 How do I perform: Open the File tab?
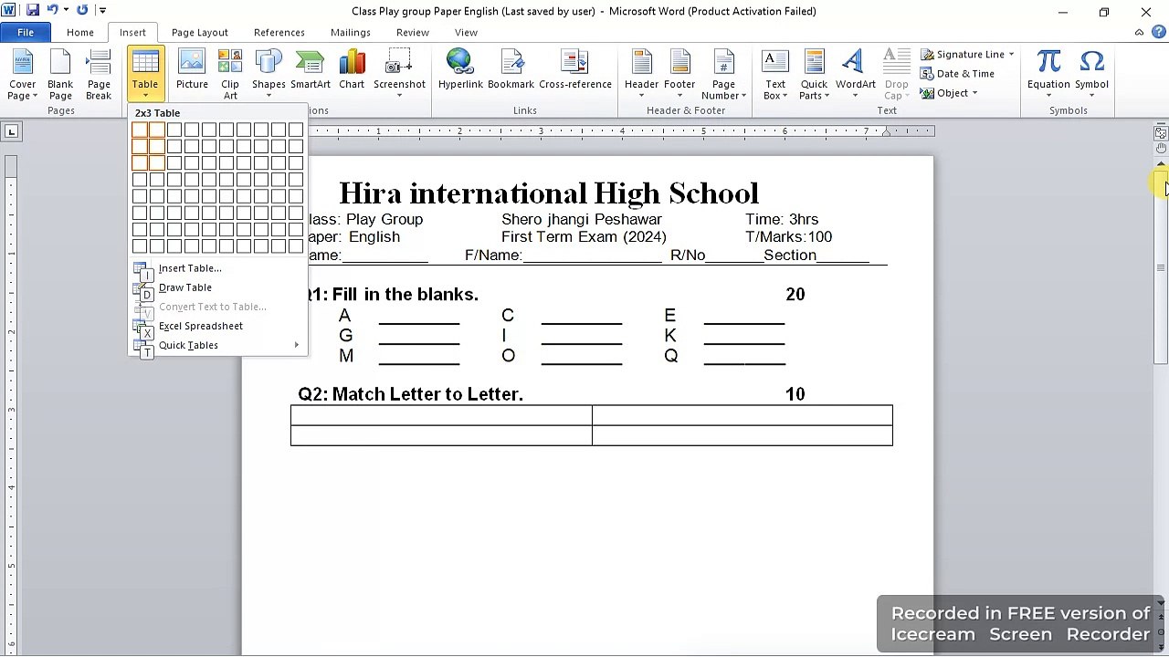click(x=26, y=33)
